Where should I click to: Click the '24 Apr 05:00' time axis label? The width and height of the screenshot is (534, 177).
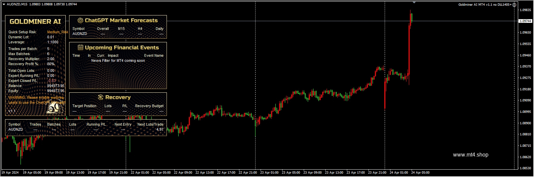[420, 173]
